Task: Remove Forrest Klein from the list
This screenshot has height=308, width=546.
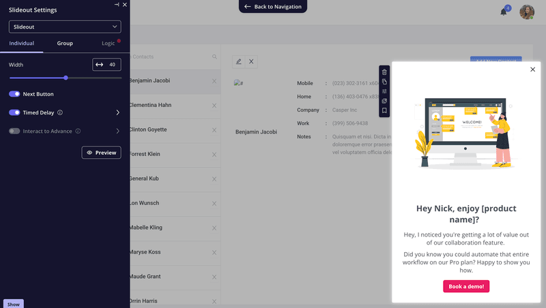Action: pos(214,155)
